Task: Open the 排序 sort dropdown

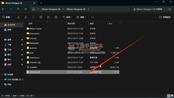Action: pos(67,17)
